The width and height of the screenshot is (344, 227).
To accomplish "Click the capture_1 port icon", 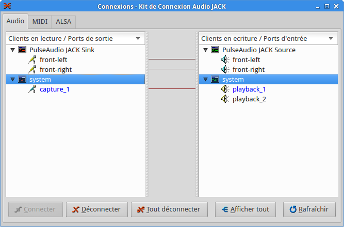I will (32, 89).
